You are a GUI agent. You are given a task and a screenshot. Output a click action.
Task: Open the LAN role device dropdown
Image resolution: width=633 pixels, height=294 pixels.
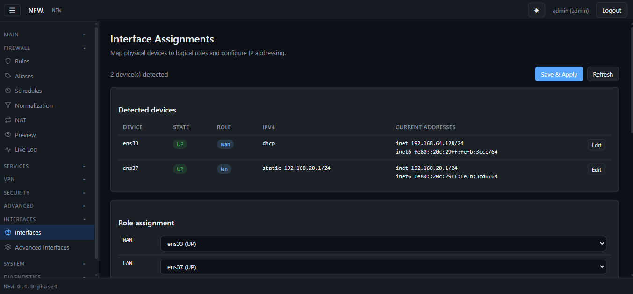tap(383, 267)
